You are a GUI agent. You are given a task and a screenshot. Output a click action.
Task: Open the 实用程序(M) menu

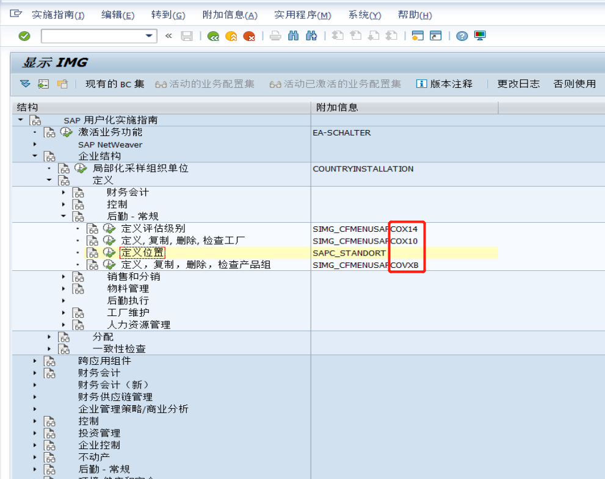coord(303,15)
